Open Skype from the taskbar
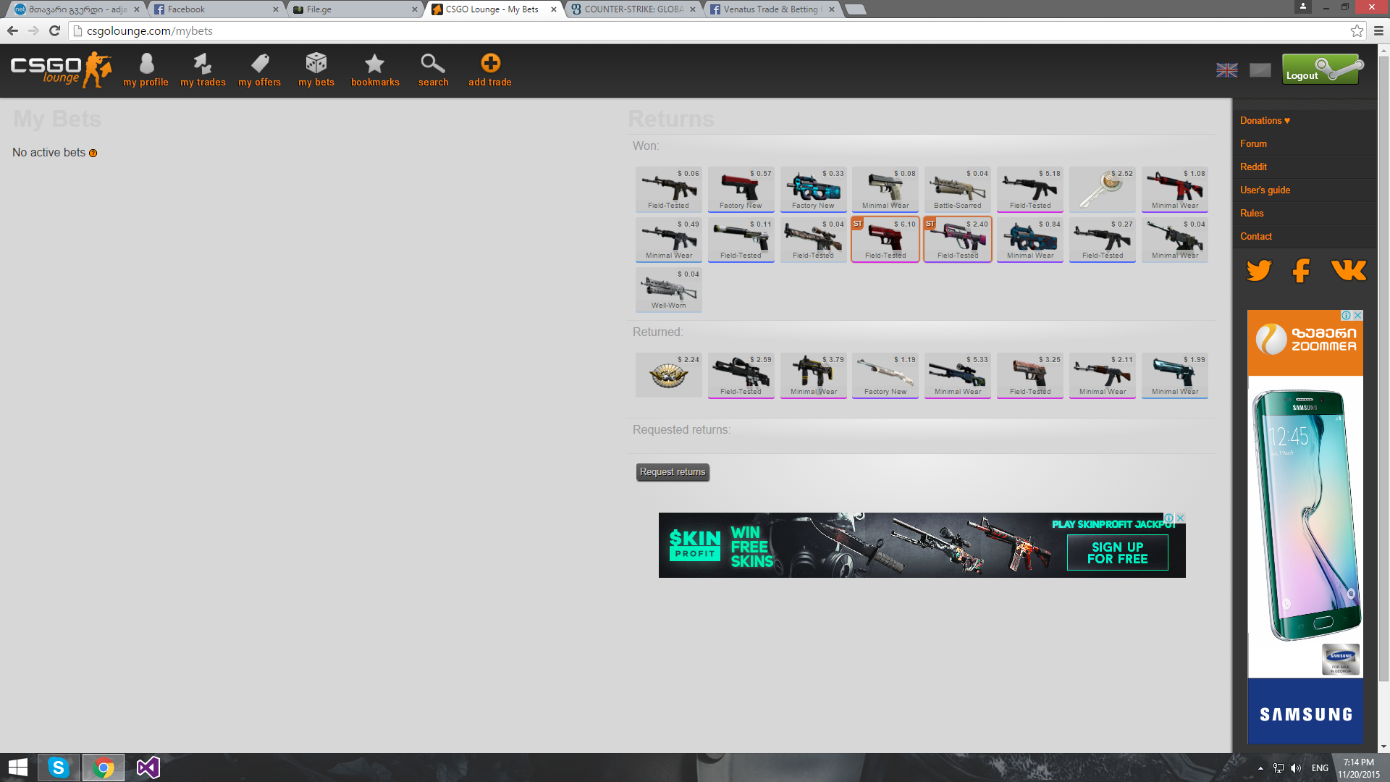Screen dimensions: 1390x782 pyautogui.click(x=59, y=767)
